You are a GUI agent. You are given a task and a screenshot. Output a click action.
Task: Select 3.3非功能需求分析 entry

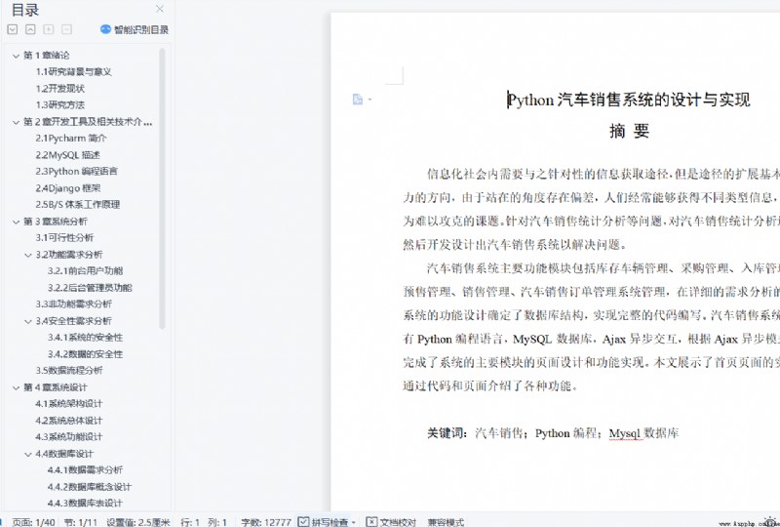click(x=74, y=304)
